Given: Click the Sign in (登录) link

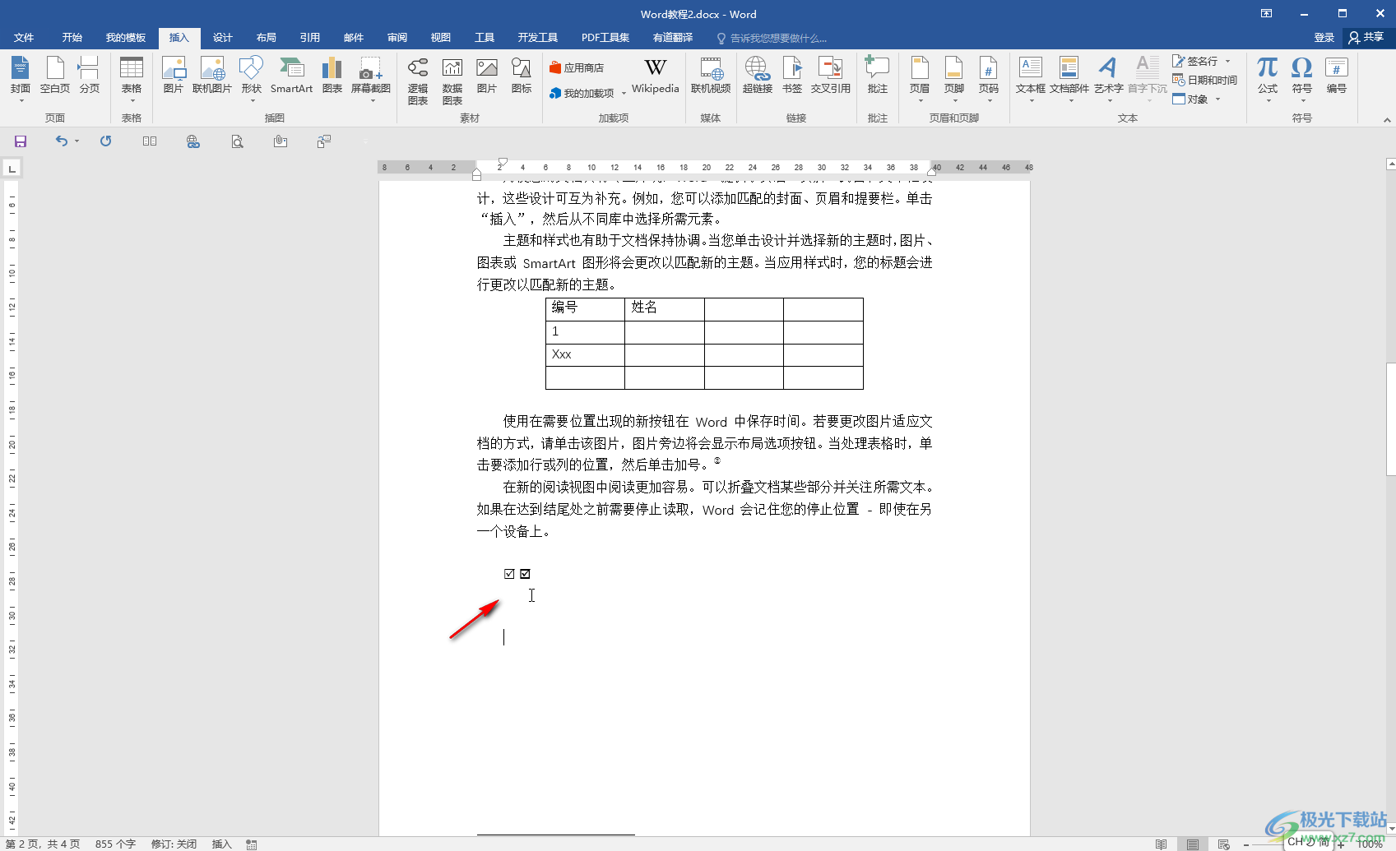Looking at the screenshot, I should click(1324, 38).
